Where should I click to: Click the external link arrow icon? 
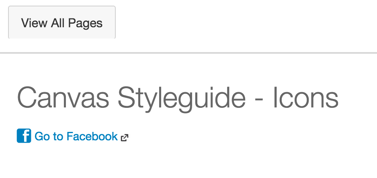(125, 138)
